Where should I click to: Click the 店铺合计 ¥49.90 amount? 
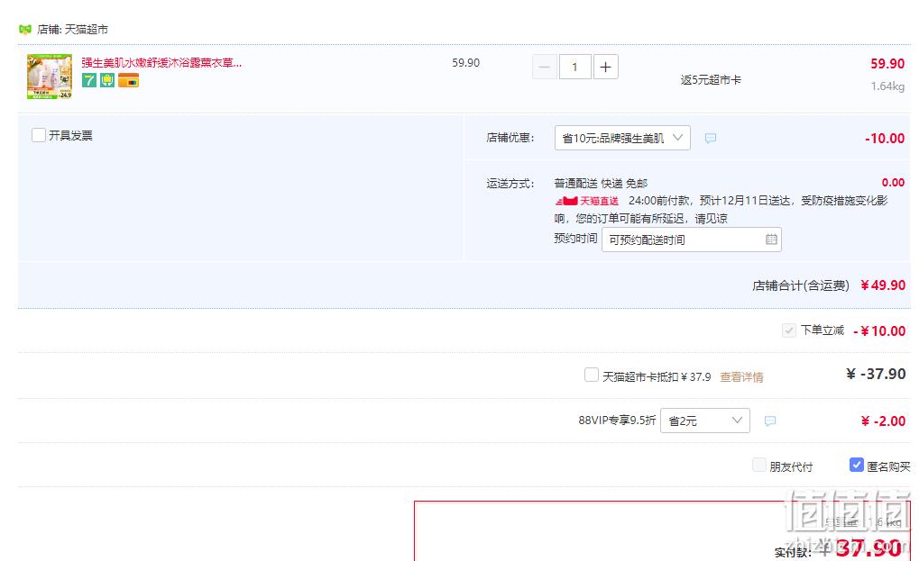(x=883, y=285)
